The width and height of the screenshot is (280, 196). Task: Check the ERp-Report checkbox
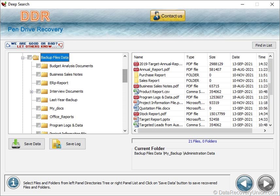click(x=38, y=83)
